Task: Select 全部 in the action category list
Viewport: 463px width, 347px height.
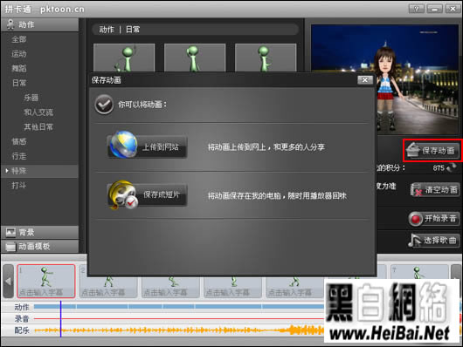Action: [19, 39]
